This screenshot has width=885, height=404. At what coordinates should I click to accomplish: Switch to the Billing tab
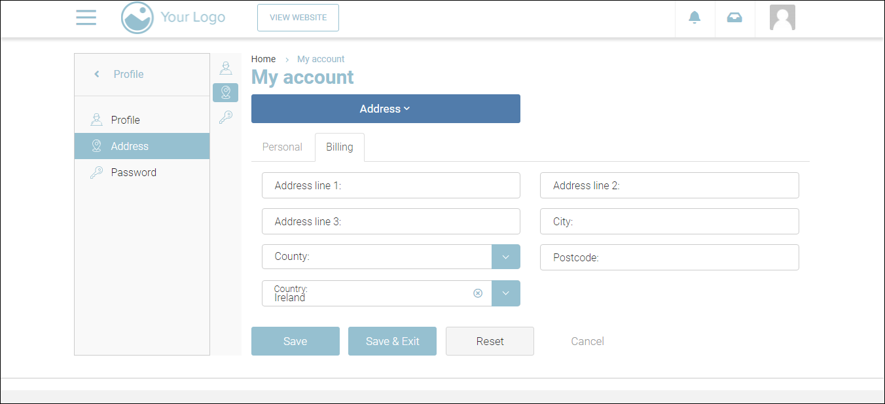pyautogui.click(x=339, y=147)
